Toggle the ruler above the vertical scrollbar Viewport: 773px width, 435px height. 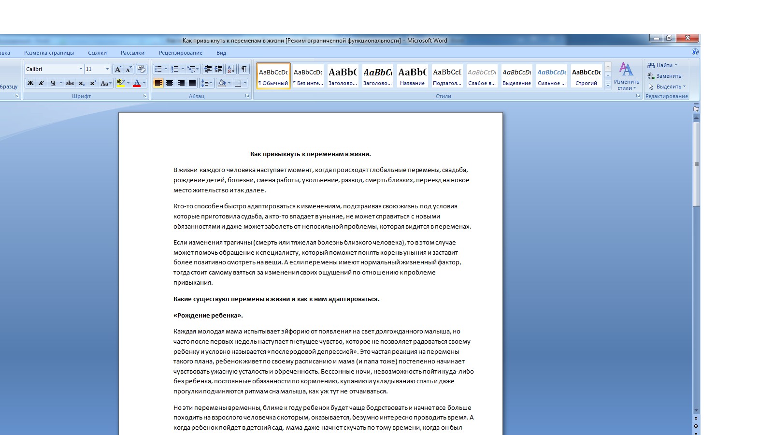pos(696,109)
